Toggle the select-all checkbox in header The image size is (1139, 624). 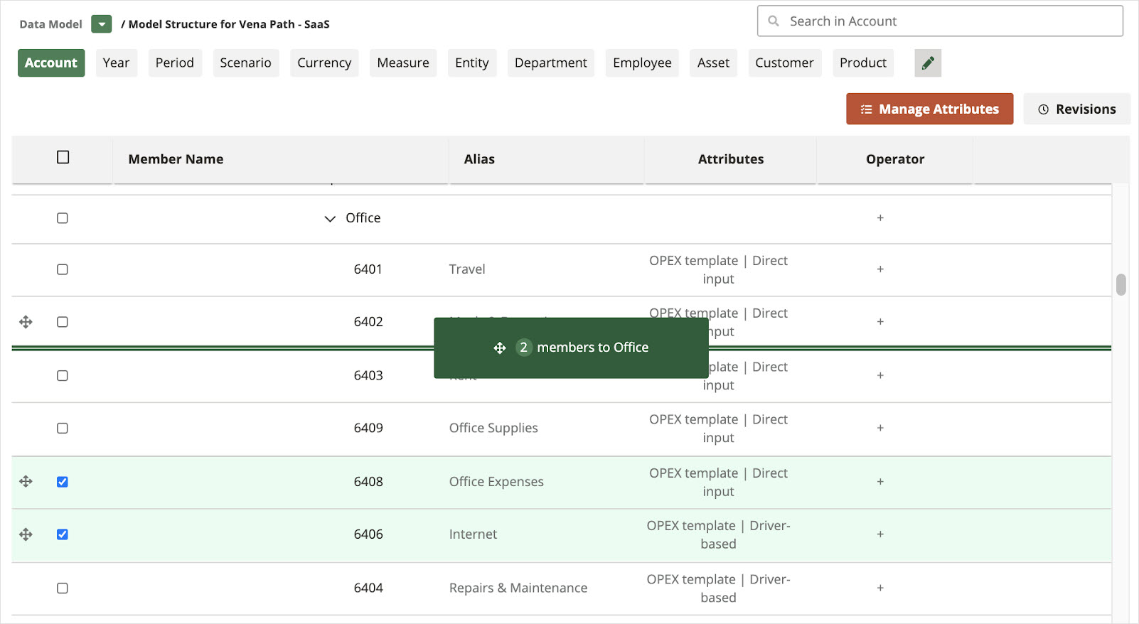coord(63,157)
